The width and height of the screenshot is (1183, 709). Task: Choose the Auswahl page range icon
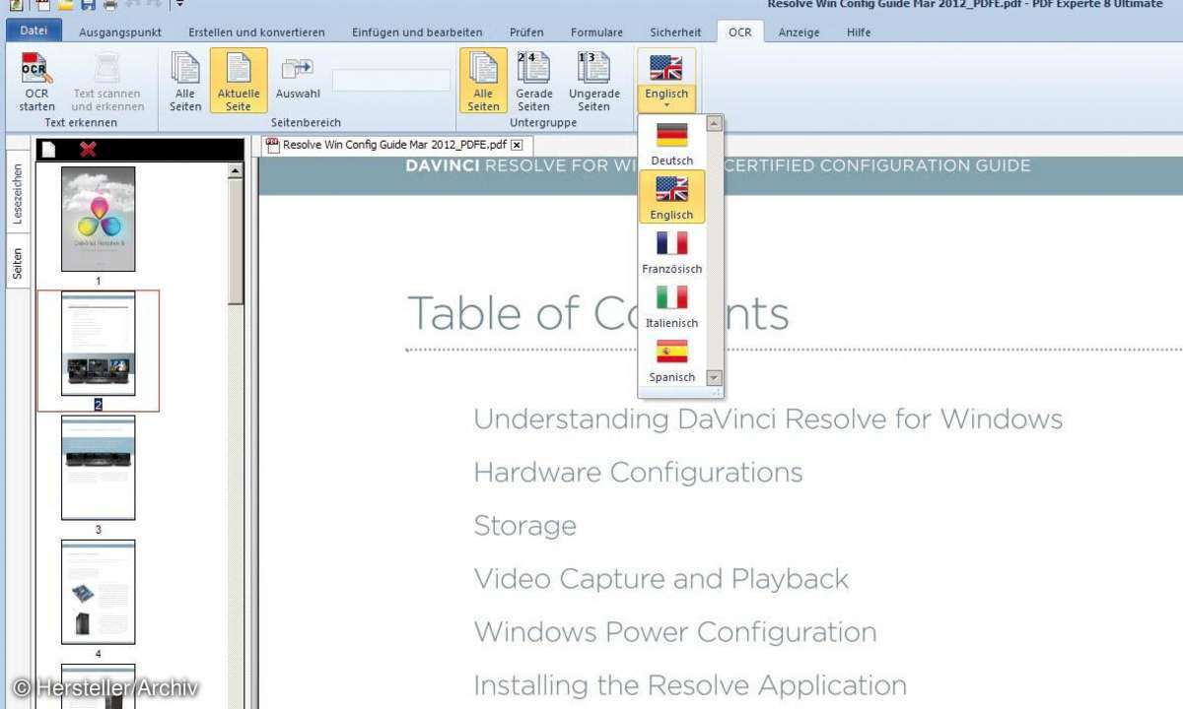(298, 77)
